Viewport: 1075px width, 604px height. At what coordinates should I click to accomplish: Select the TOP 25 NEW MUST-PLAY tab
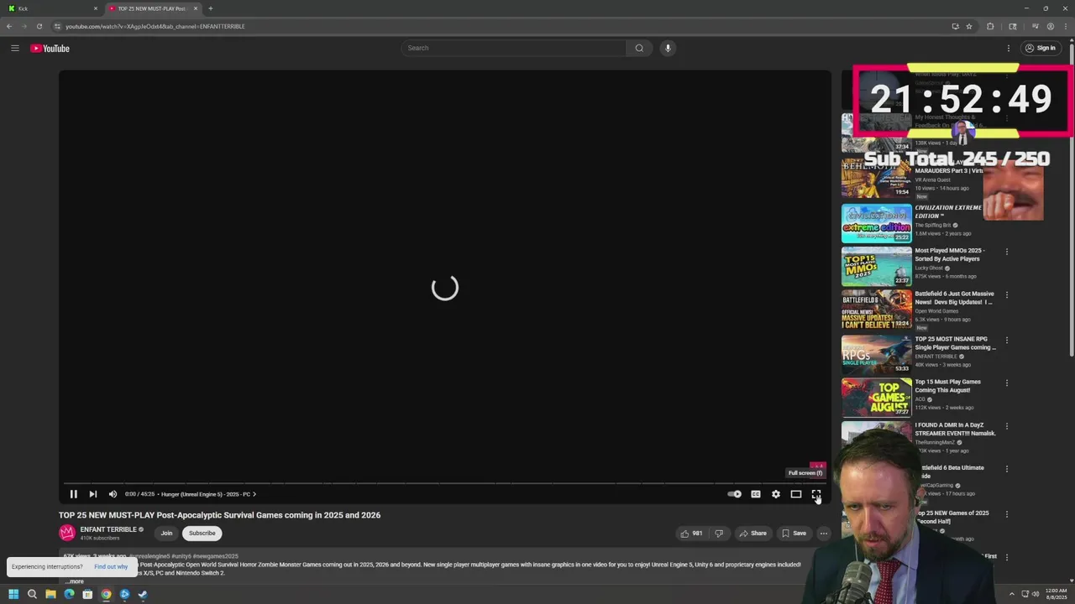click(x=151, y=8)
